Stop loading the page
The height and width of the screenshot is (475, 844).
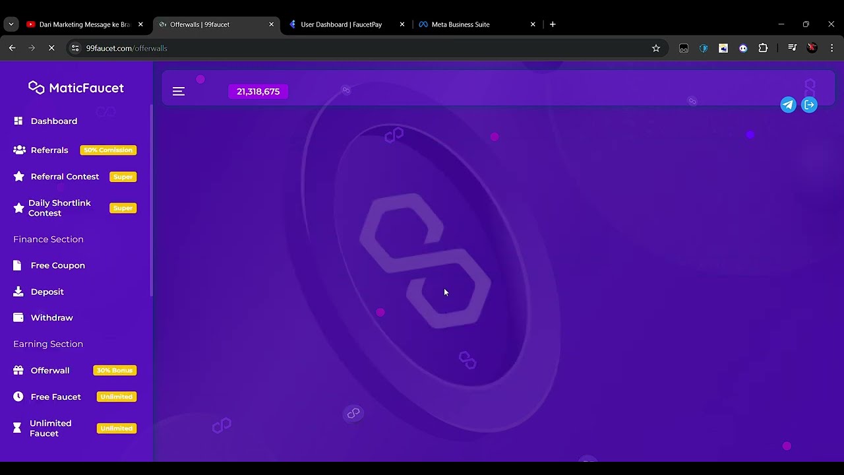(x=51, y=48)
